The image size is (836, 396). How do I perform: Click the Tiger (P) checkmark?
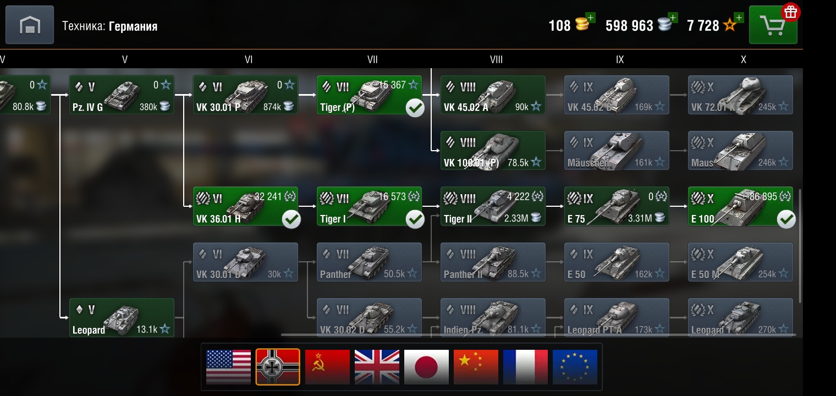tap(415, 108)
